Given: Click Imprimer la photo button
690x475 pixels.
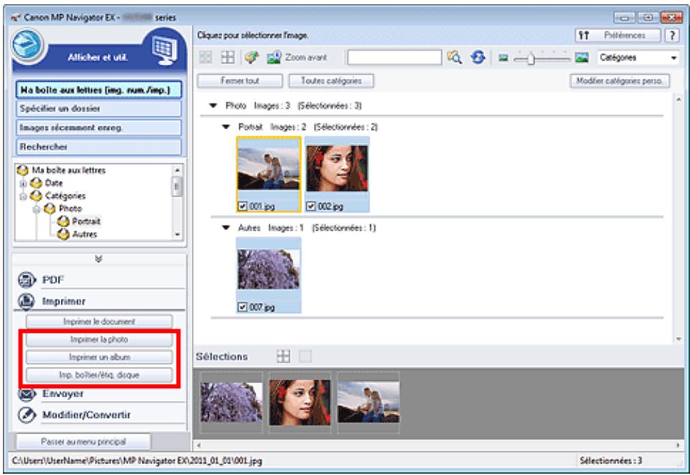Looking at the screenshot, I should [99, 339].
